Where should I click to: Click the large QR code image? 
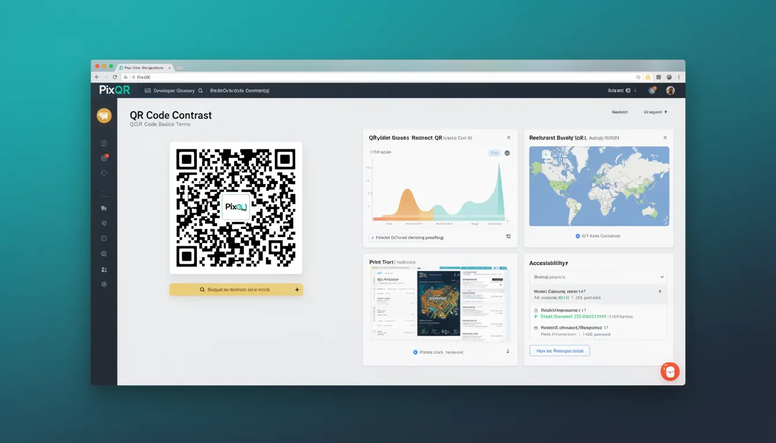(x=236, y=208)
